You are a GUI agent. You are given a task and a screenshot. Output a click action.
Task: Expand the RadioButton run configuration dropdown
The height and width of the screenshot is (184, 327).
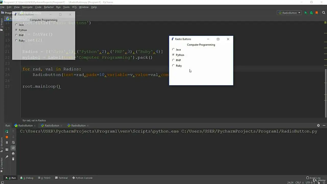tap(289, 13)
